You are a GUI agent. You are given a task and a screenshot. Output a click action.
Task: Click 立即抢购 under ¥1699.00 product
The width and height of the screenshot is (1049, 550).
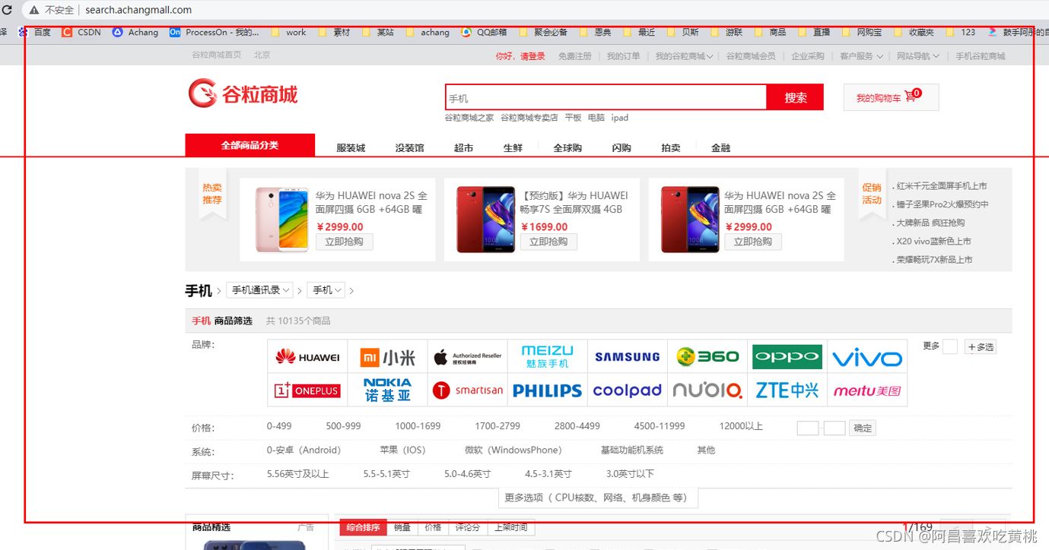point(548,242)
